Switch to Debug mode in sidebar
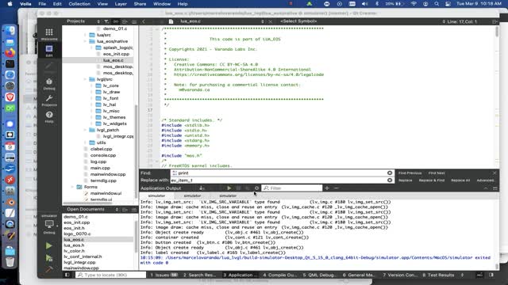Screen dimensions: 508x285 pyautogui.click(x=49, y=84)
